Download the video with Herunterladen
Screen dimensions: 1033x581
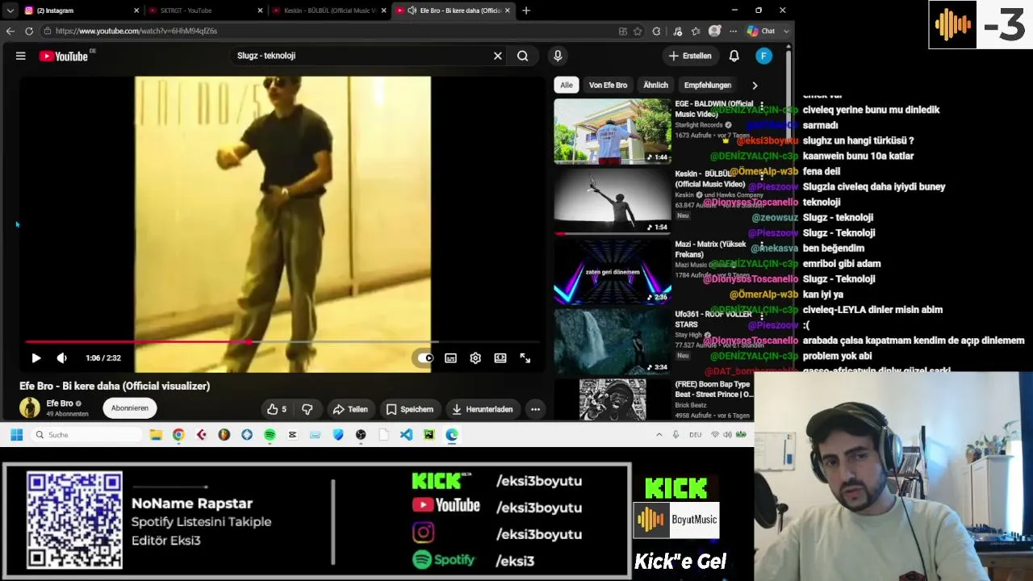click(483, 409)
